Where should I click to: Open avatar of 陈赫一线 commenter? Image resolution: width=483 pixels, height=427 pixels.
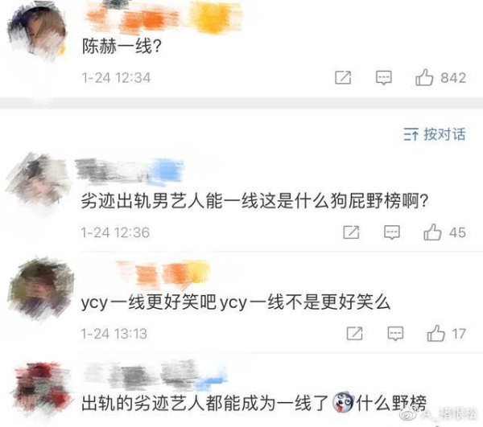[37, 32]
